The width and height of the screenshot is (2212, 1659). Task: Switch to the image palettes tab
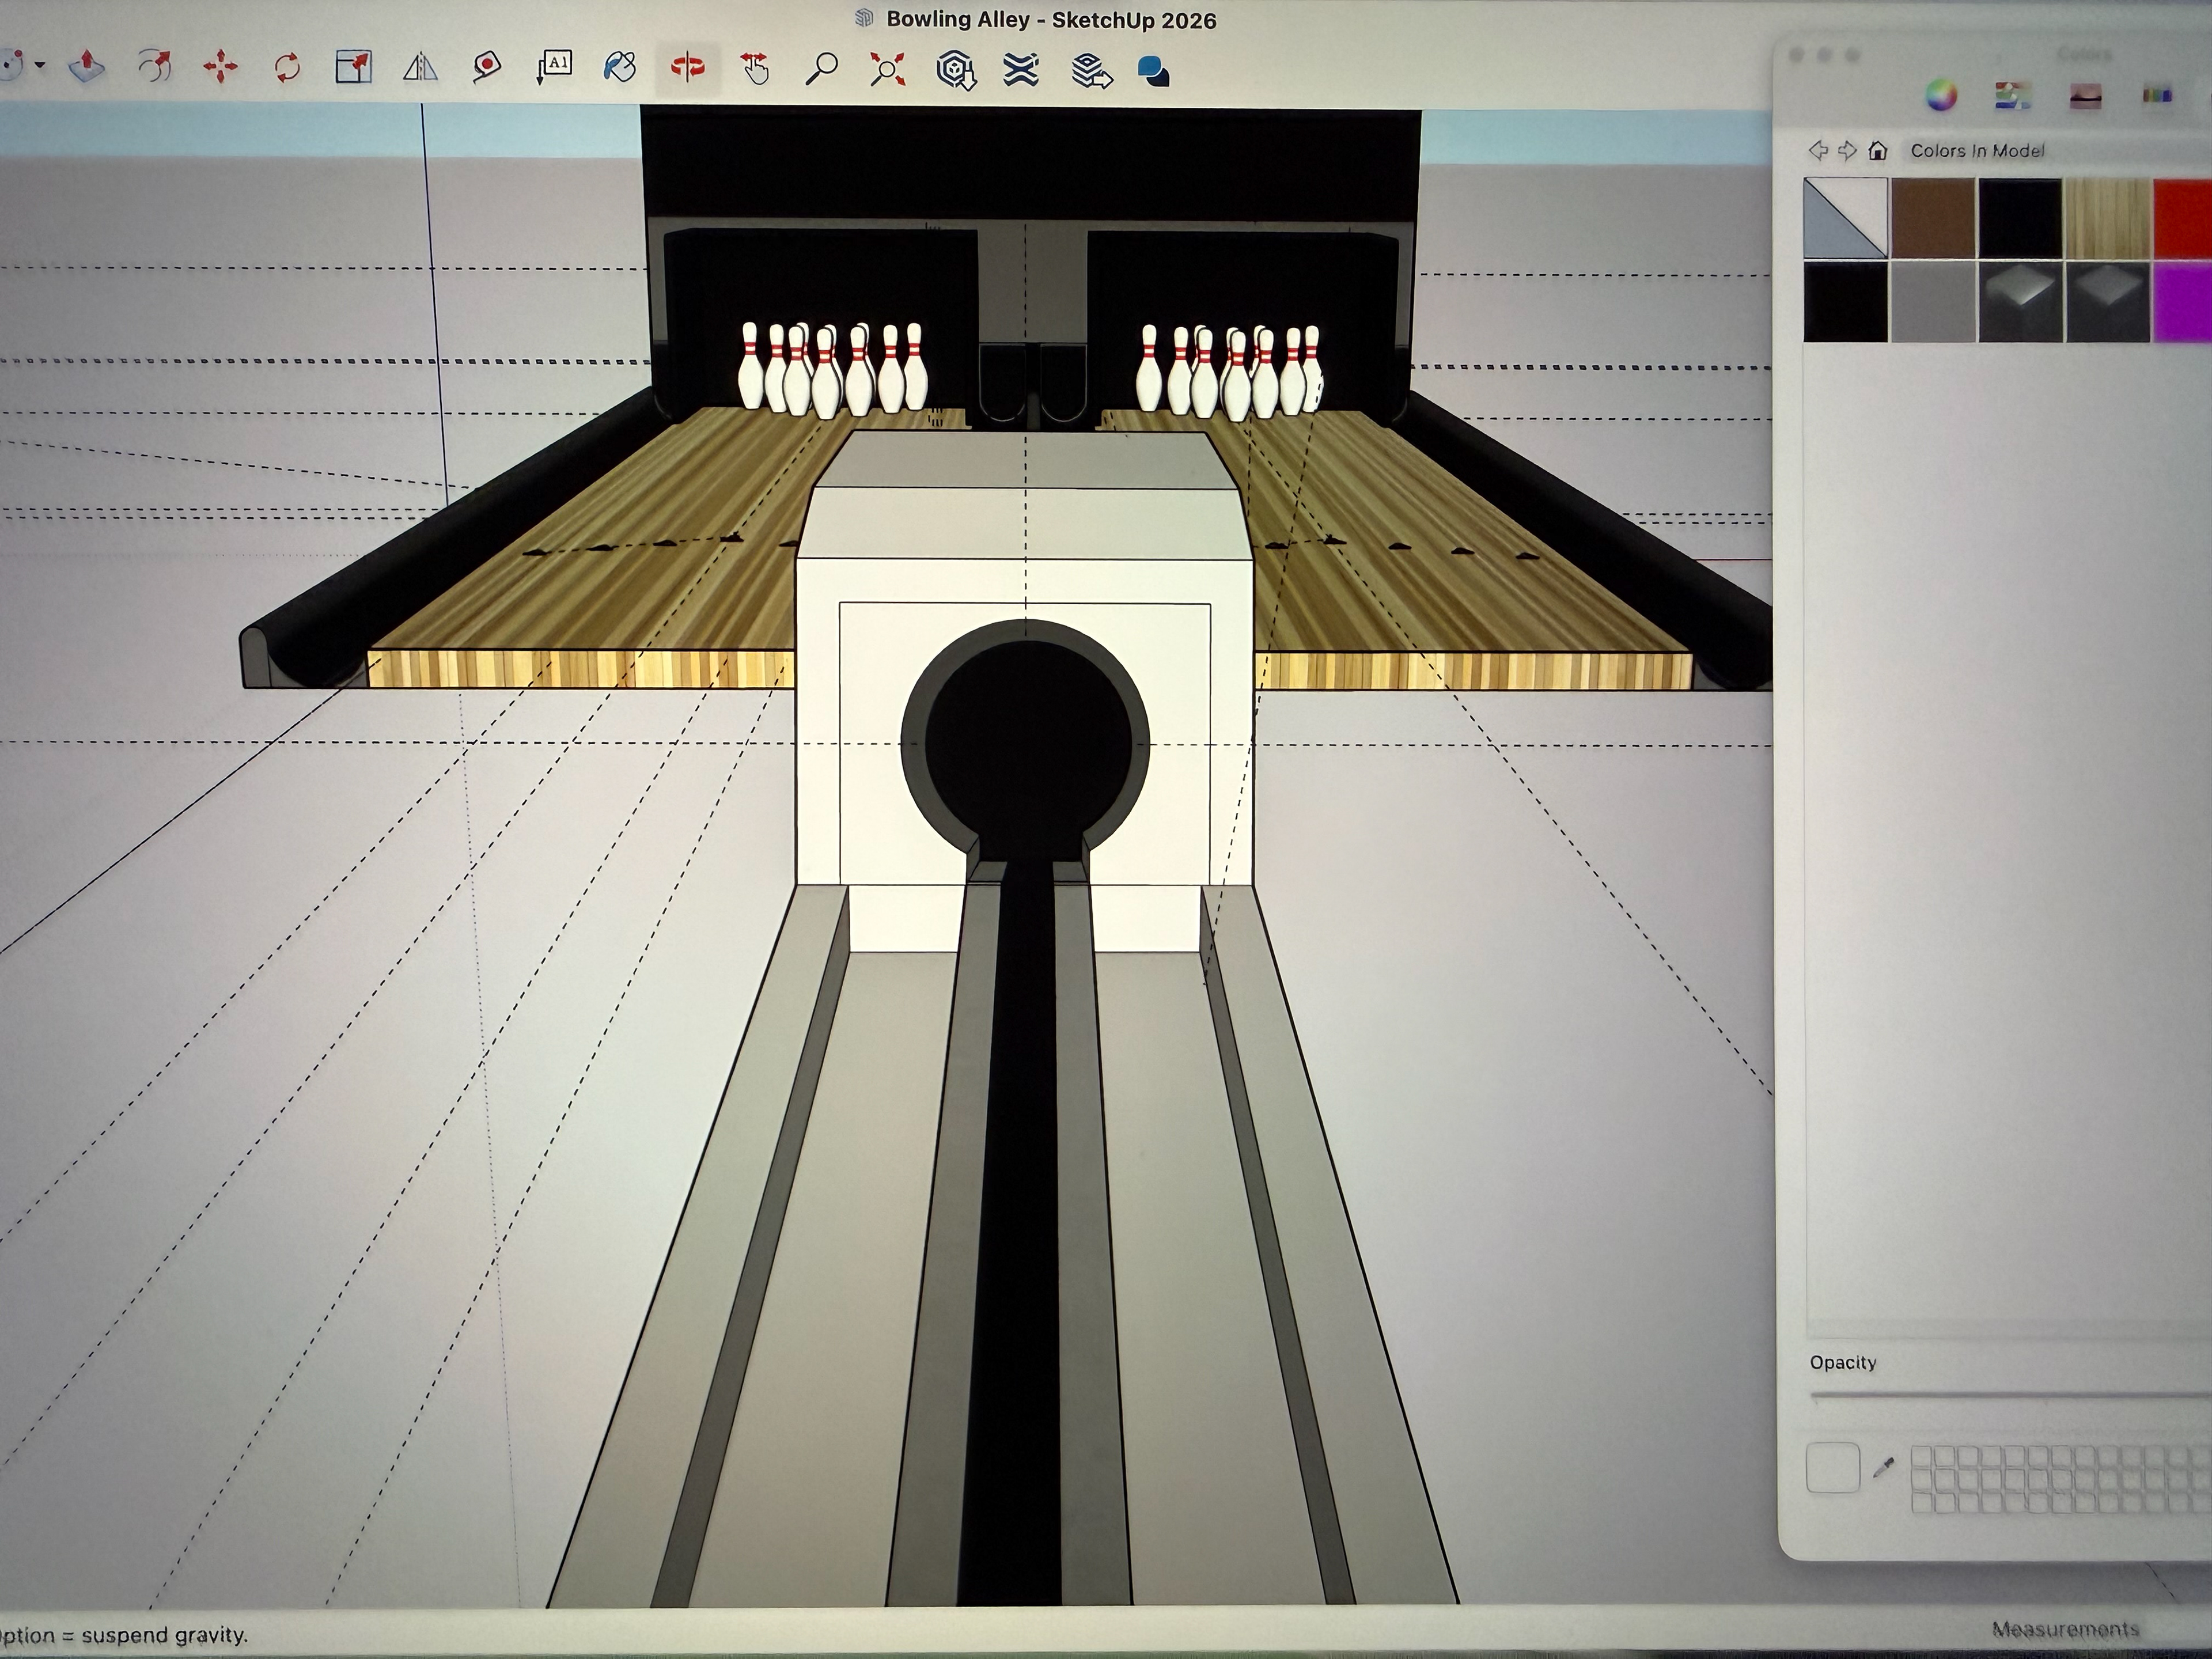(2085, 96)
